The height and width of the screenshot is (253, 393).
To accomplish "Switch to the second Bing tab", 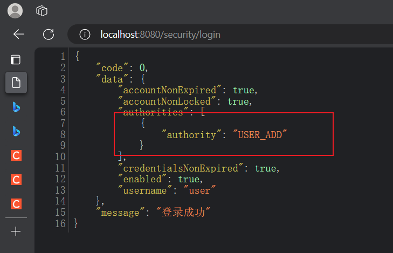I will pyautogui.click(x=16, y=131).
